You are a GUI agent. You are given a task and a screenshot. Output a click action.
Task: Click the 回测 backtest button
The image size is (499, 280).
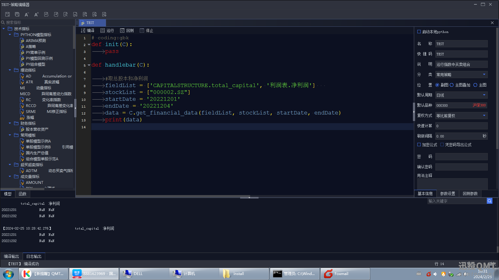tap(127, 30)
